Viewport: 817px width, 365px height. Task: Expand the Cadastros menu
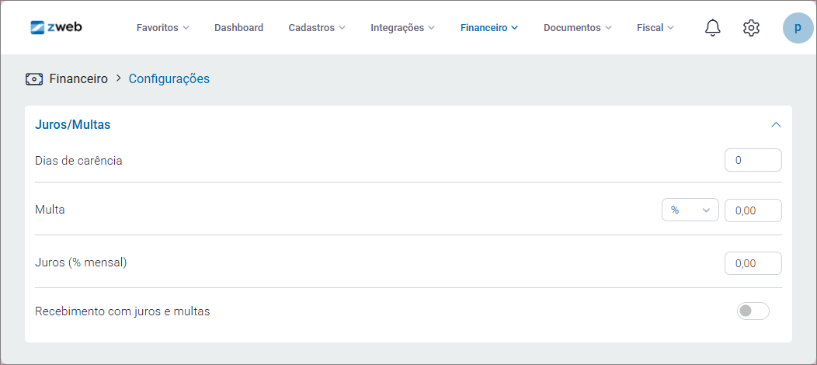point(317,28)
